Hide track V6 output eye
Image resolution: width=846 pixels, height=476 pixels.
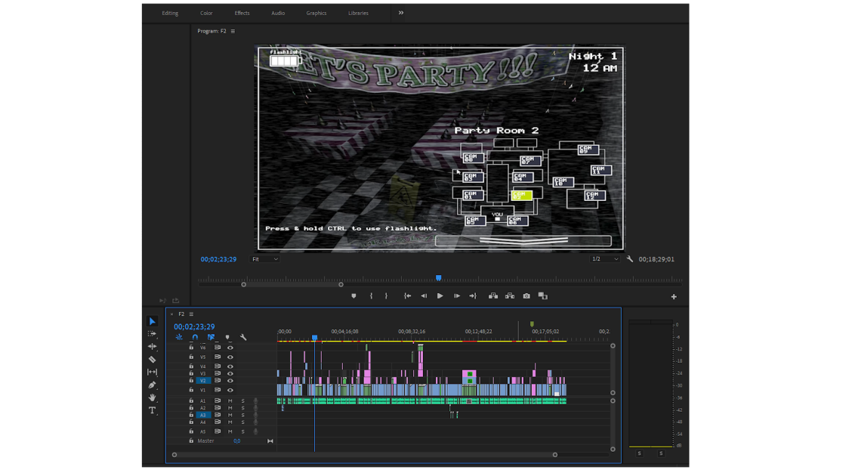click(x=230, y=348)
